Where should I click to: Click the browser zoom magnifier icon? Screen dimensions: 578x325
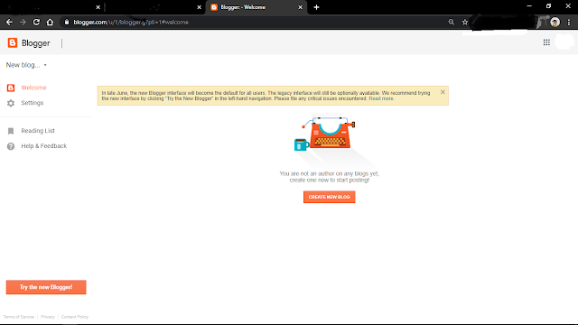[452, 22]
